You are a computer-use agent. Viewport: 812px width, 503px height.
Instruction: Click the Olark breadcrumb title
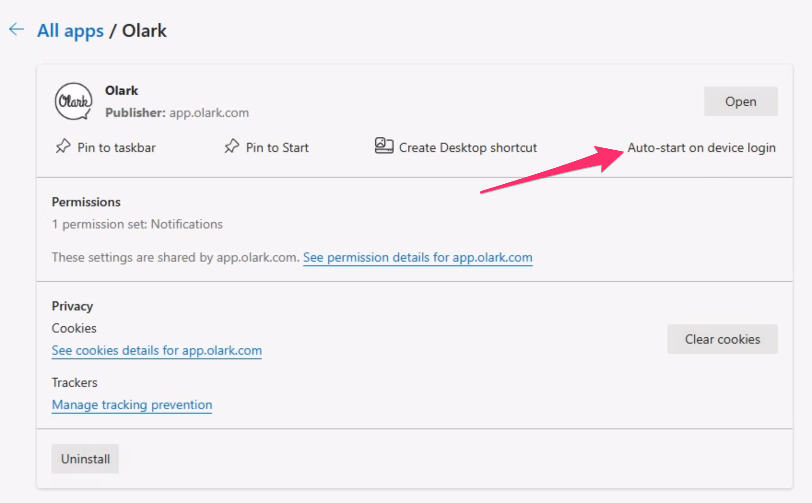click(144, 31)
